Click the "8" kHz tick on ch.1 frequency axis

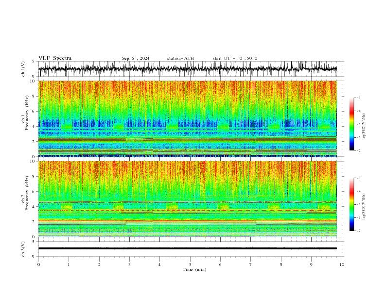coord(34,96)
